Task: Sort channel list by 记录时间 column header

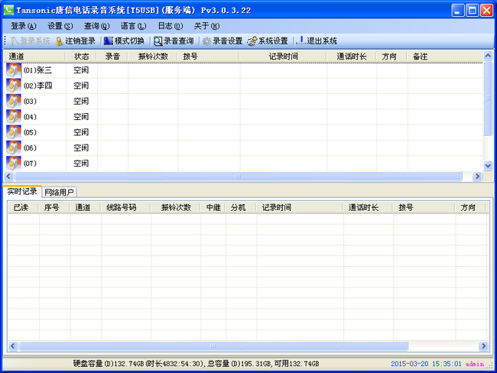Action: pyautogui.click(x=282, y=57)
